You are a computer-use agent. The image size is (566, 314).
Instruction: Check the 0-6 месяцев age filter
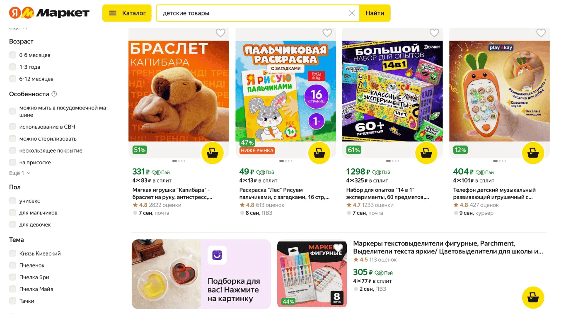coord(13,55)
